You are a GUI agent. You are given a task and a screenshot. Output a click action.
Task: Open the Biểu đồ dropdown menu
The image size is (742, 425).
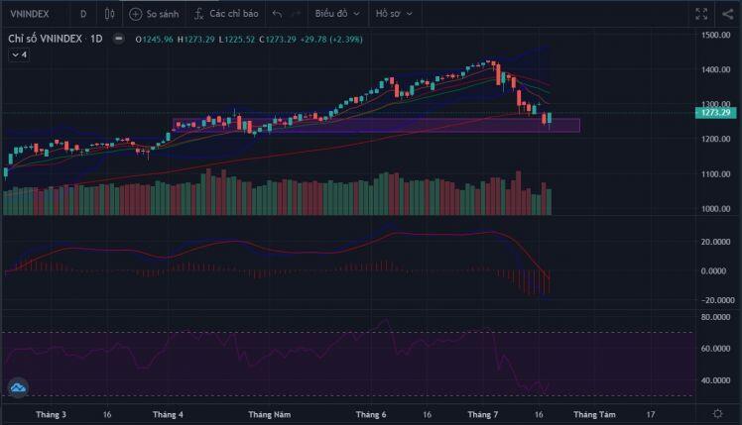coord(337,14)
